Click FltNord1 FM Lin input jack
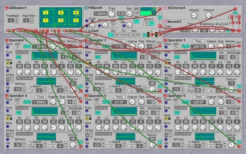246x154 pixels. click(x=99, y=26)
